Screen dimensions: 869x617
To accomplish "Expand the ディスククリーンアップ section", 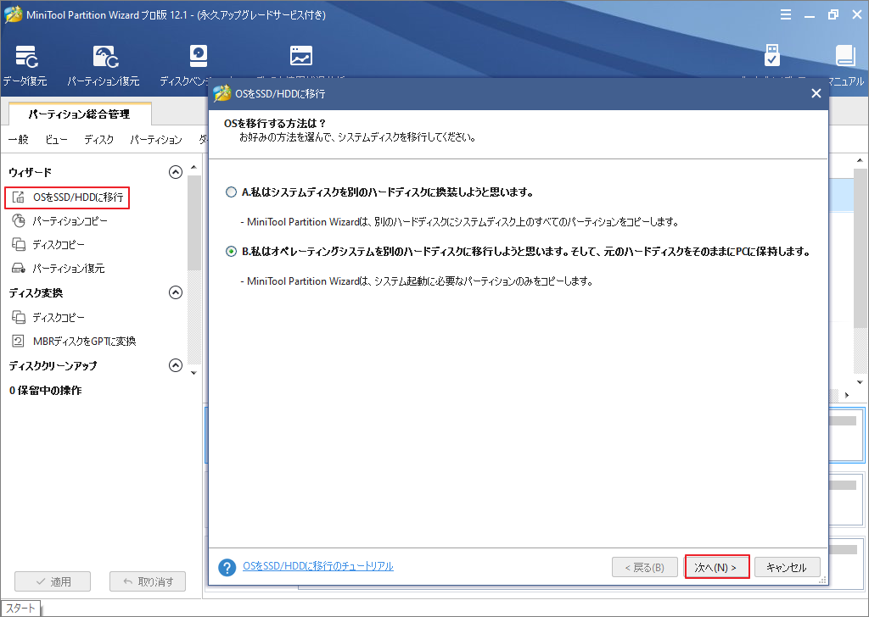I will (176, 366).
